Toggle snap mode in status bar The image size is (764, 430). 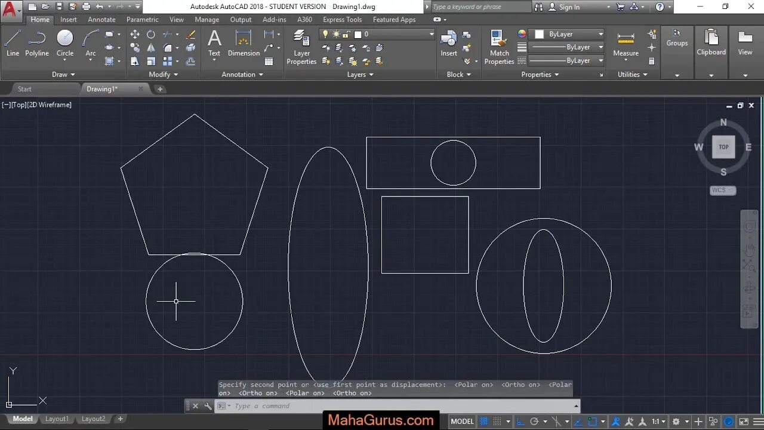coord(497,421)
